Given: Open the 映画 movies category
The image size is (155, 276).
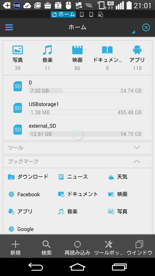Looking at the screenshot, I should pyautogui.click(x=77, y=50).
